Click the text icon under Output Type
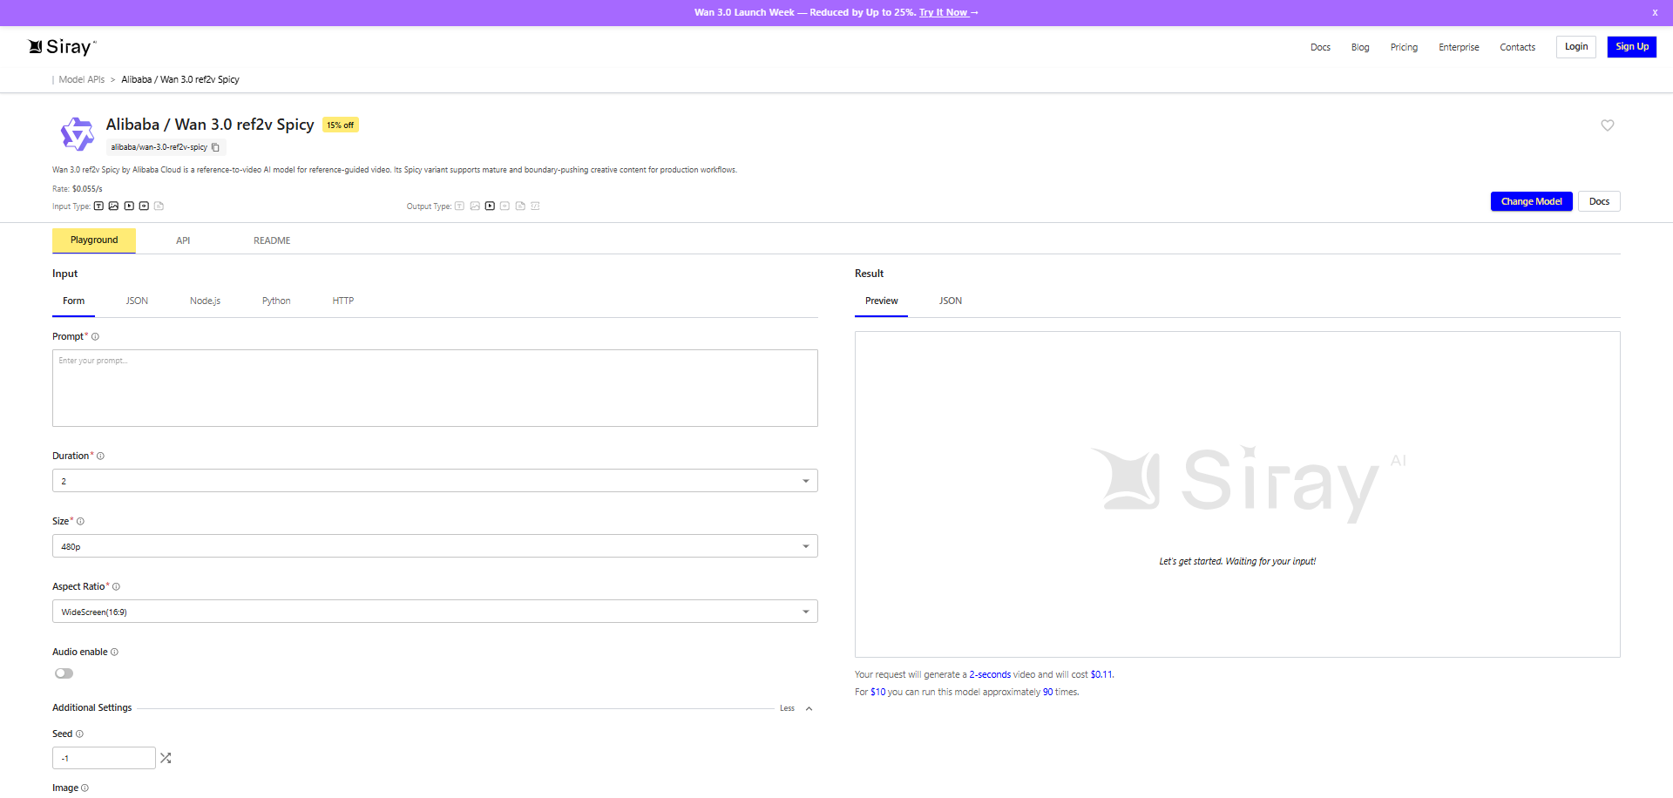 [459, 206]
